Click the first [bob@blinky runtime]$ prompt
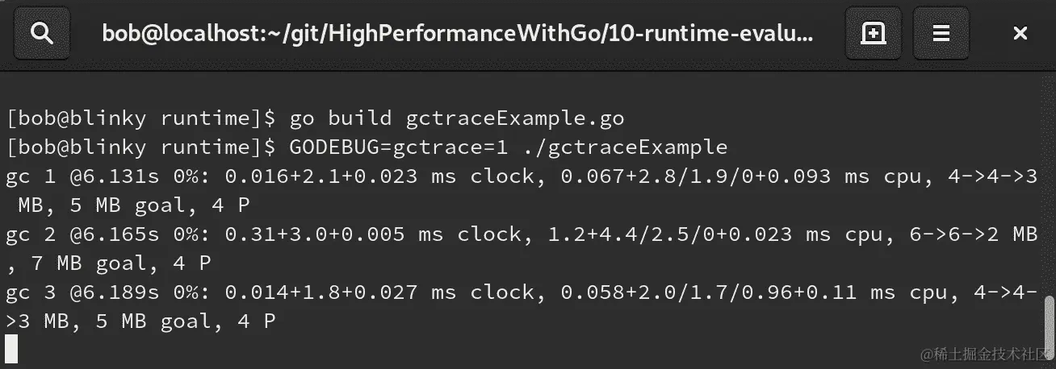The height and width of the screenshot is (369, 1056). click(x=141, y=118)
